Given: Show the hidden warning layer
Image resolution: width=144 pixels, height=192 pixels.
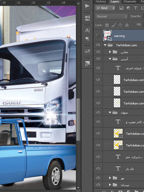Looking at the screenshot, I should [98, 35].
